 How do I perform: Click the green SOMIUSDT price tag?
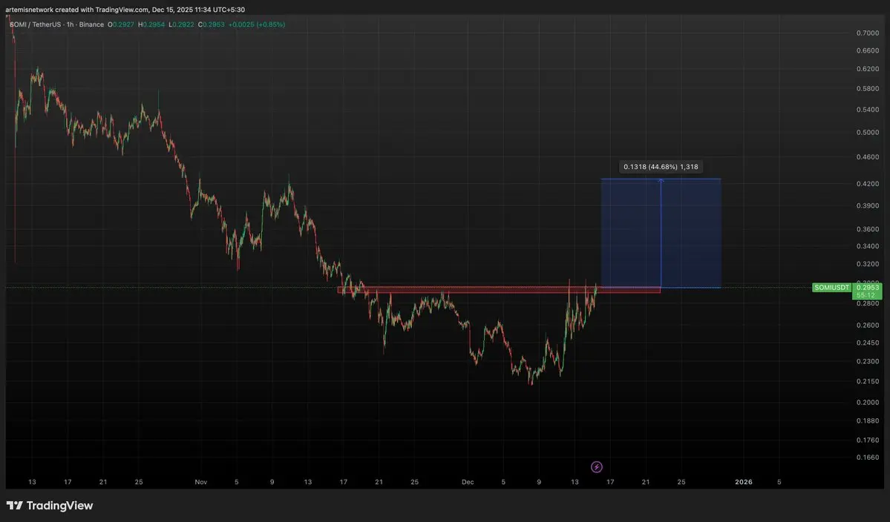pos(832,288)
